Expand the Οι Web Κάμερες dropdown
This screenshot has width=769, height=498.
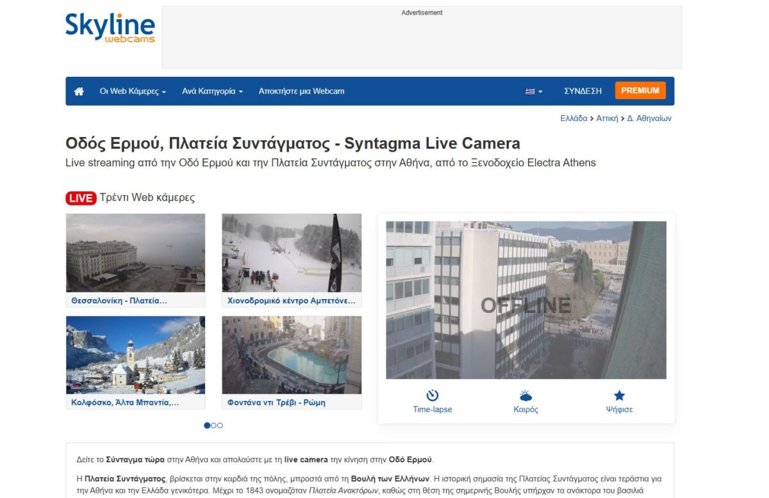[133, 92]
